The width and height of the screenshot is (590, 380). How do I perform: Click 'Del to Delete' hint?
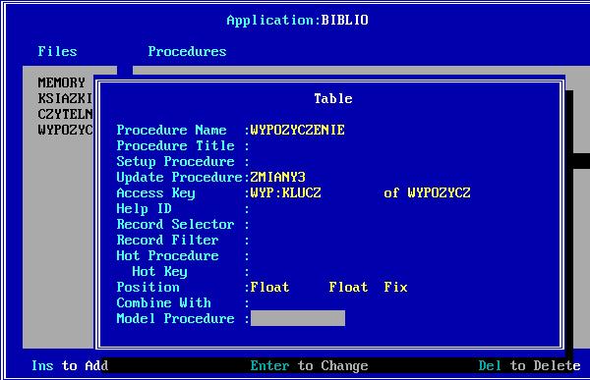point(529,365)
